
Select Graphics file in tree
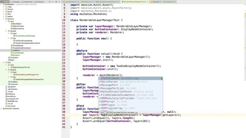click(x=15, y=50)
